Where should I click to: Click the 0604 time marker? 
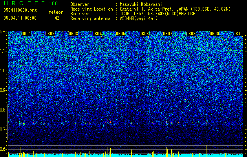(x=97, y=34)
